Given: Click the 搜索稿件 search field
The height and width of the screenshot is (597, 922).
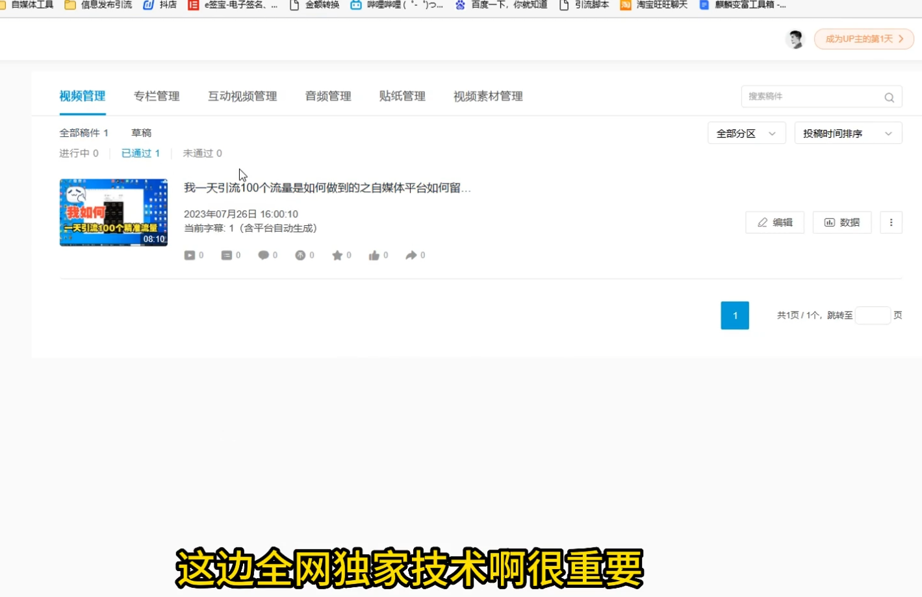Looking at the screenshot, I should click(x=811, y=97).
